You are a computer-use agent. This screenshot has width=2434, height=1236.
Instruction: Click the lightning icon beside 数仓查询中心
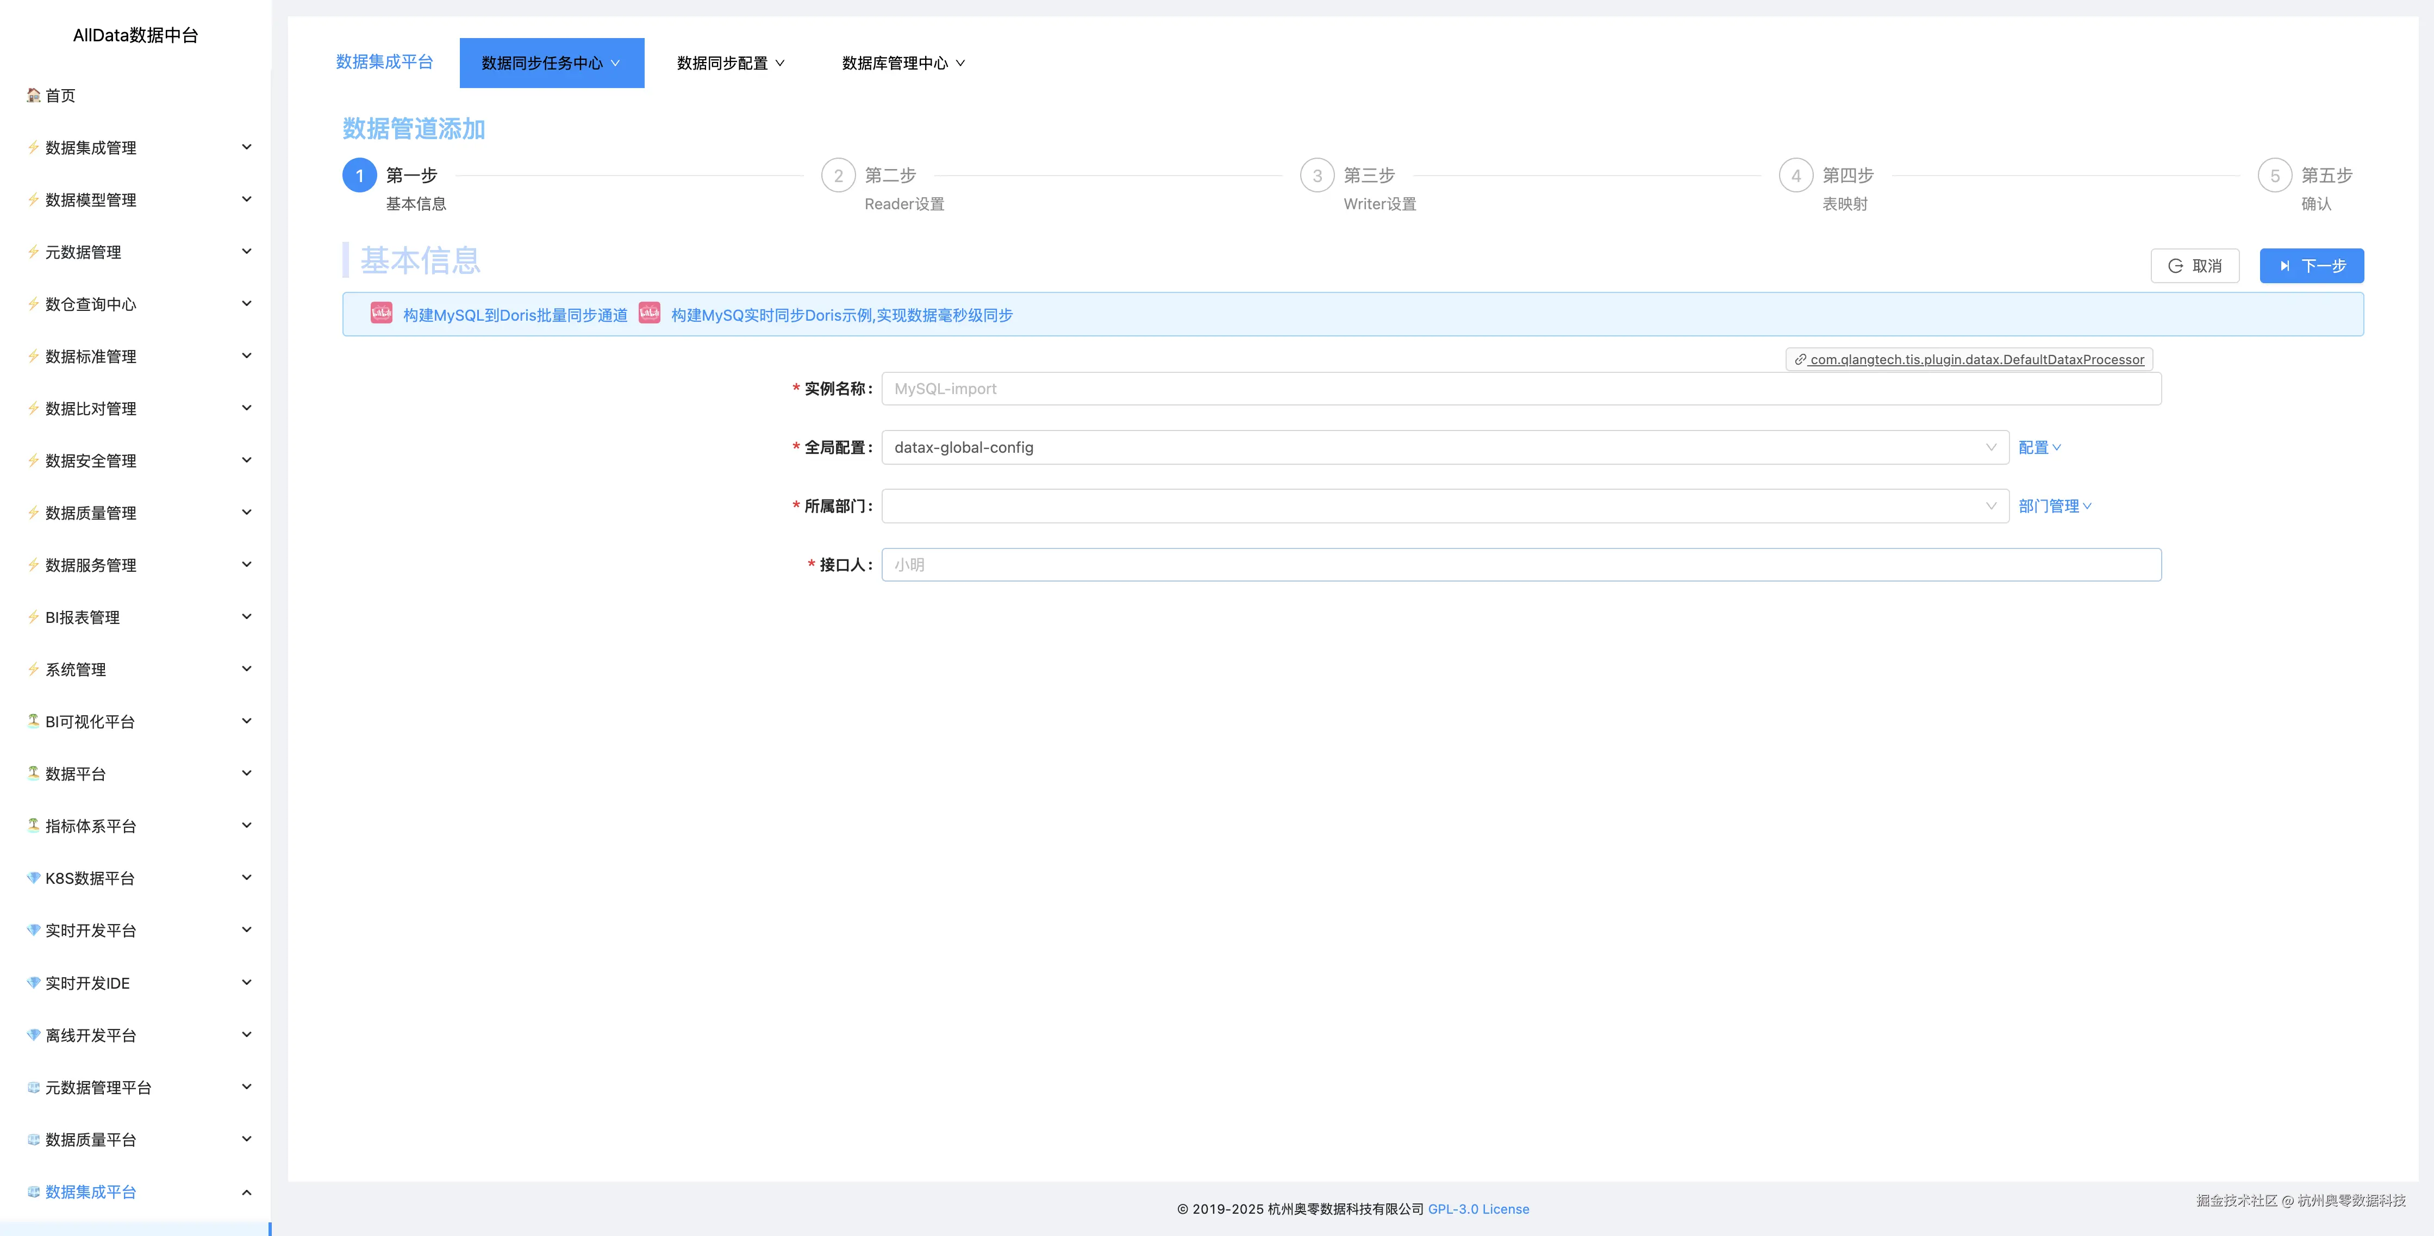pyautogui.click(x=31, y=304)
